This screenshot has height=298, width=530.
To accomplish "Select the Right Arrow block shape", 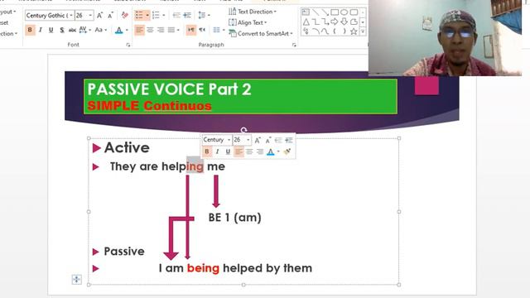I will 335,22.
